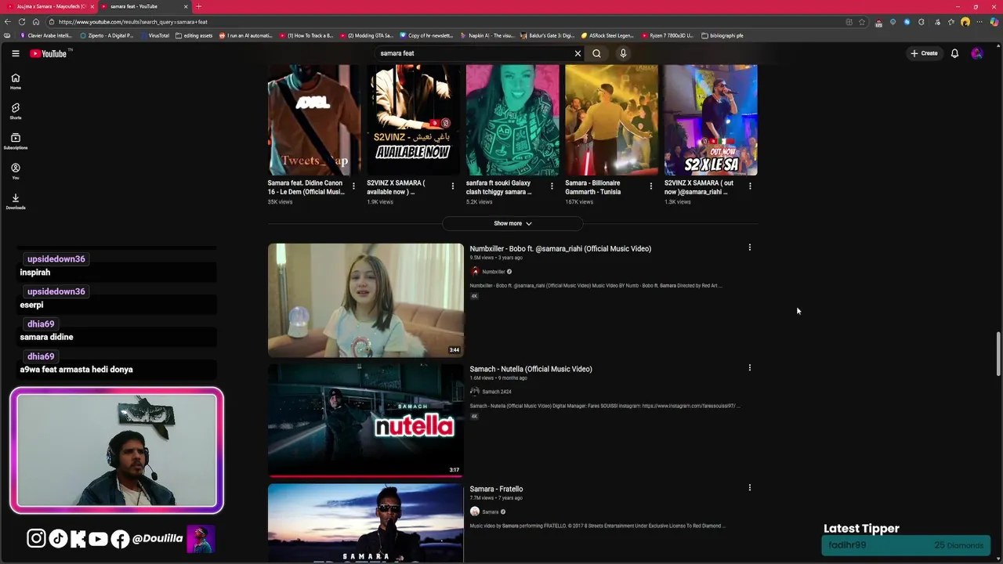Click the magnifier search button
This screenshot has height=564, width=1003.
(x=596, y=53)
